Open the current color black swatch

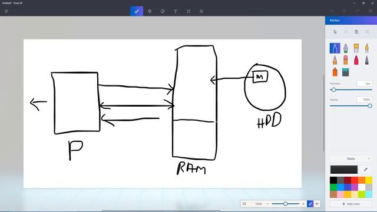tap(344, 170)
